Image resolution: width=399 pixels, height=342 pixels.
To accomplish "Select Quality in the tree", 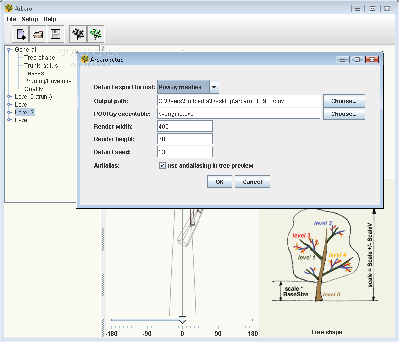I will click(x=34, y=89).
